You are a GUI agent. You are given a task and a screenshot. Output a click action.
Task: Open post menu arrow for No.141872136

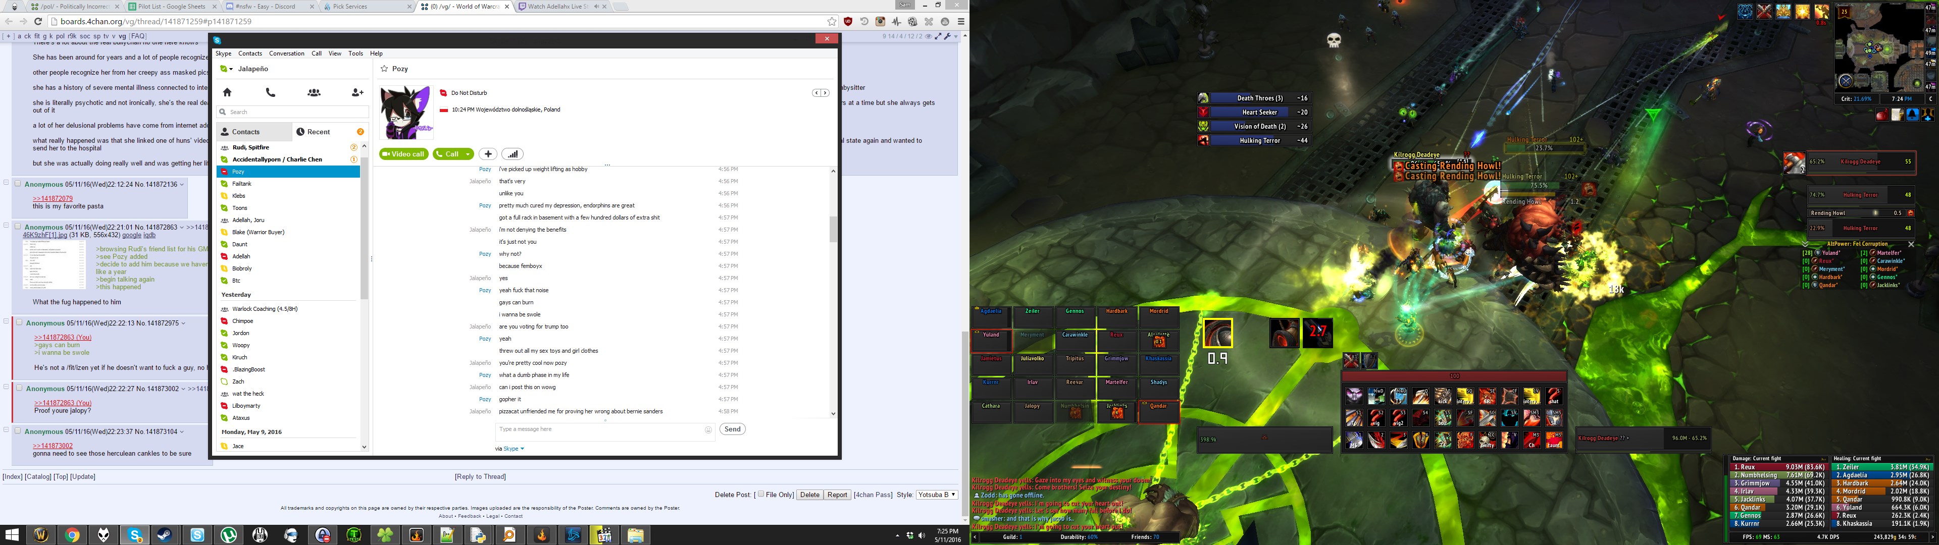(182, 184)
